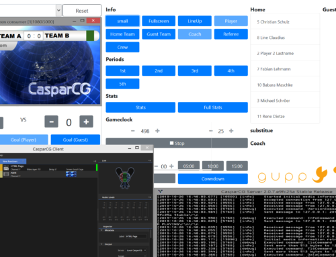This screenshot has width=336, height=257.
Task: Click the Stats button
Action: tap(140, 107)
